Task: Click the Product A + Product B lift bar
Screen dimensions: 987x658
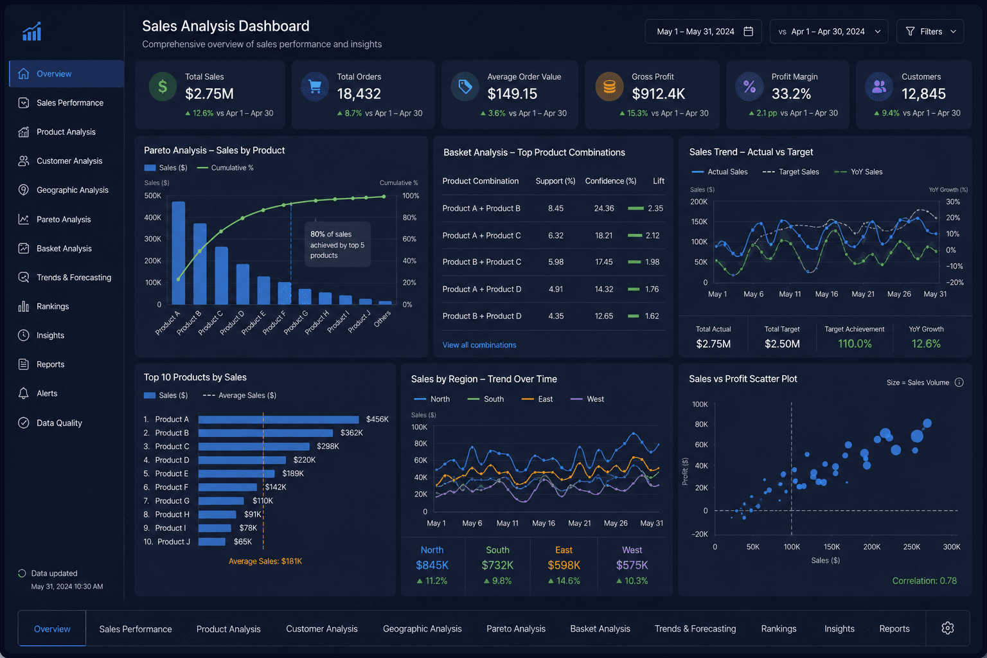Action: (x=636, y=208)
